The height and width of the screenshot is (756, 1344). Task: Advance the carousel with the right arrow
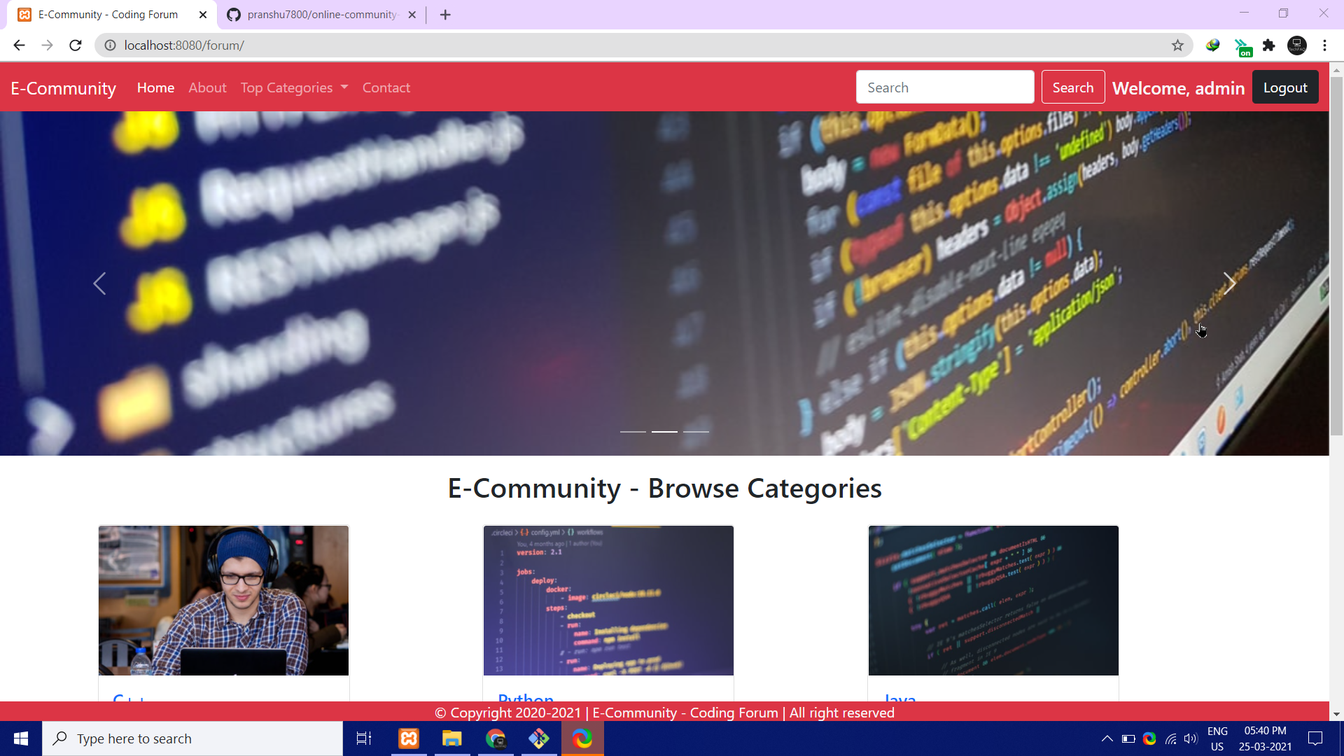[1229, 283]
